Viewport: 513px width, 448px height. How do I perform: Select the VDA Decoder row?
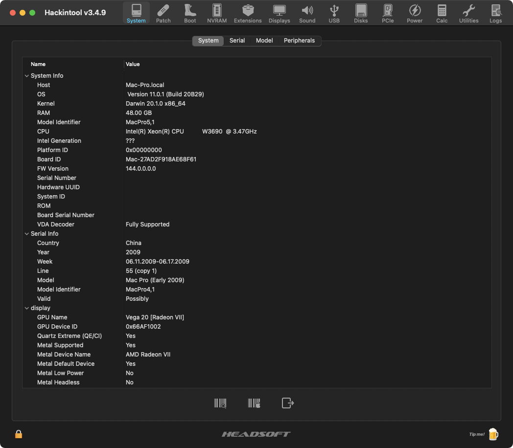click(257, 224)
